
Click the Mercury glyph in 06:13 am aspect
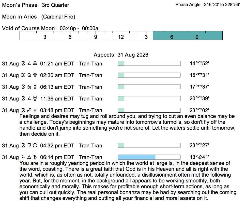point(35,87)
